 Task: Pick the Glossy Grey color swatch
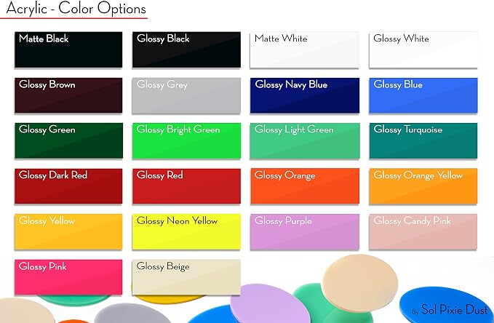tap(186, 95)
